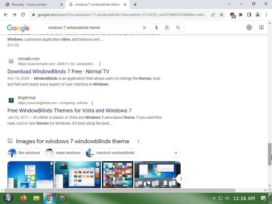The image size is (272, 204).
Task: Open the volume control in system tray
Action: pos(227,198)
